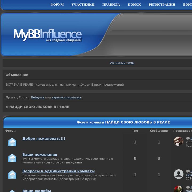Screen dimensions: 192x192
Task: Click envelope icon beside Ваши пожелания
Action: pyautogui.click(x=12, y=158)
